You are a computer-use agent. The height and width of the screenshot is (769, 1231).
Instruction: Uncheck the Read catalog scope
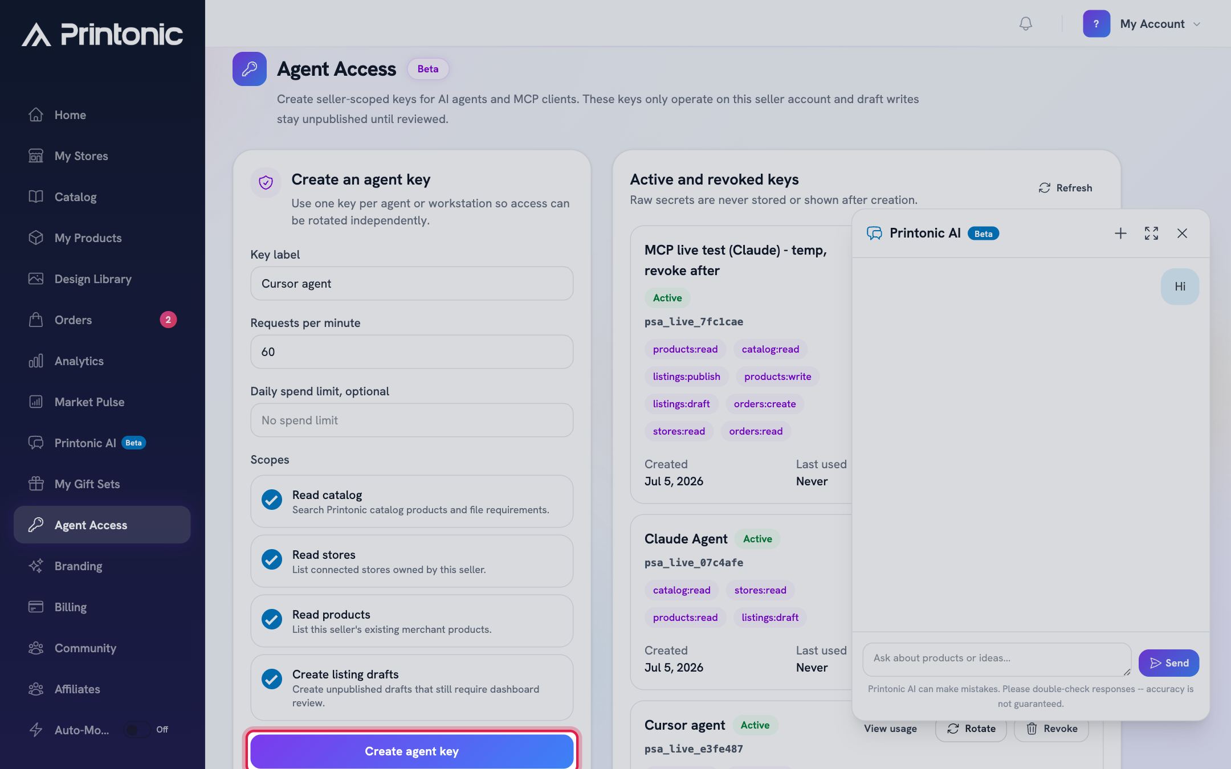click(272, 500)
